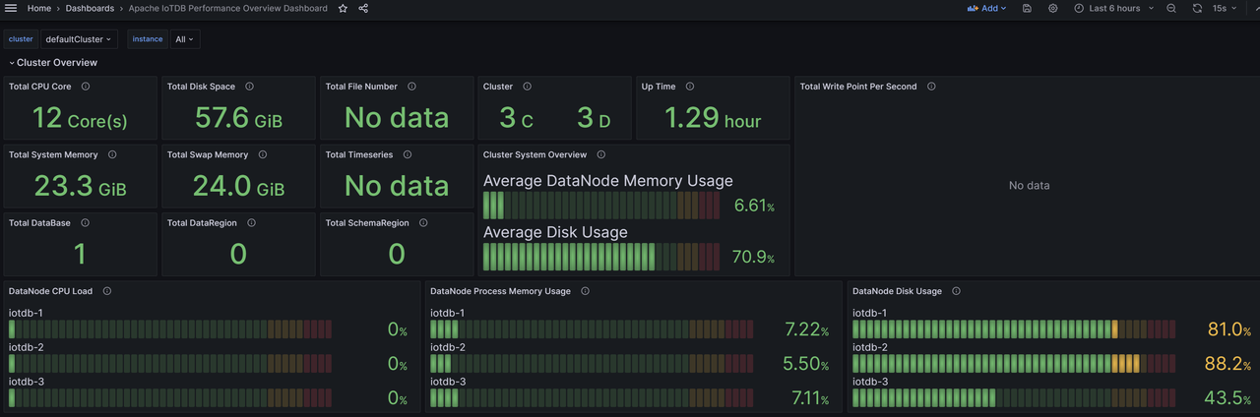Open the main hamburger menu
This screenshot has height=417, width=1260.
click(x=11, y=8)
